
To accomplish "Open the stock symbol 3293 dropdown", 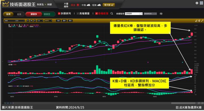I will (14, 21).
